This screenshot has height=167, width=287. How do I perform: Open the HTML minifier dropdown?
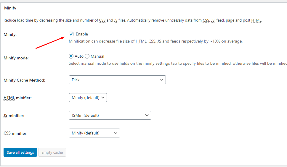click(x=88, y=98)
